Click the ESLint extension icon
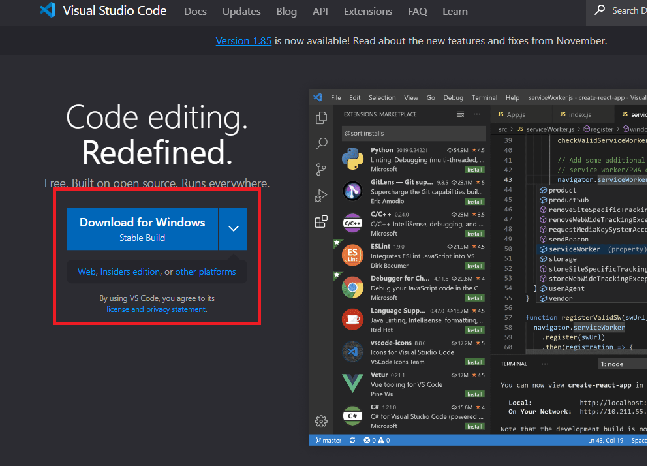This screenshot has height=466, width=648. [352, 255]
